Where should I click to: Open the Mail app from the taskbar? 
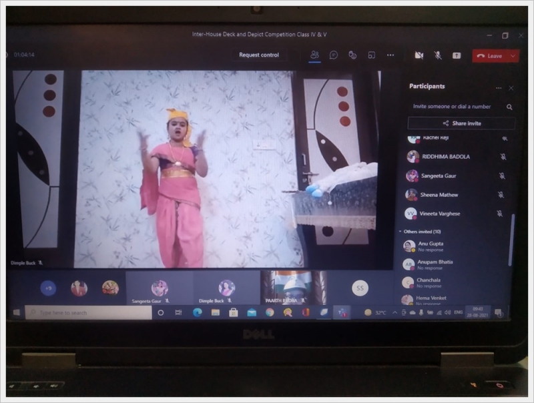pos(252,312)
